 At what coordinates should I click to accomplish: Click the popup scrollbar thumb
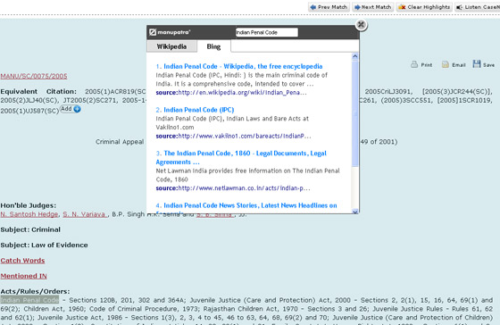(355, 113)
